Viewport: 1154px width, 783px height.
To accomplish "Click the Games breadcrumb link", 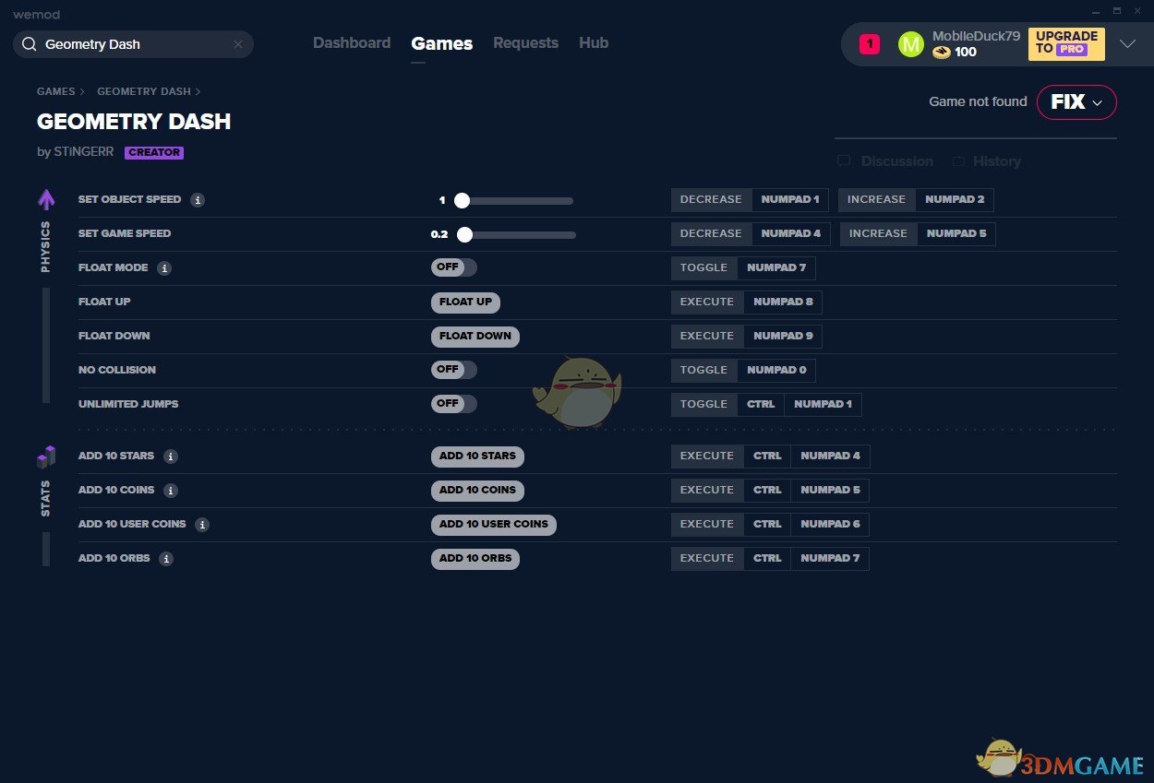I will [56, 91].
